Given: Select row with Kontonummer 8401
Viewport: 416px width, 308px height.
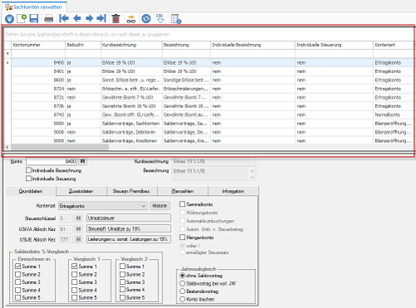Looking at the screenshot, I should click(212, 71).
